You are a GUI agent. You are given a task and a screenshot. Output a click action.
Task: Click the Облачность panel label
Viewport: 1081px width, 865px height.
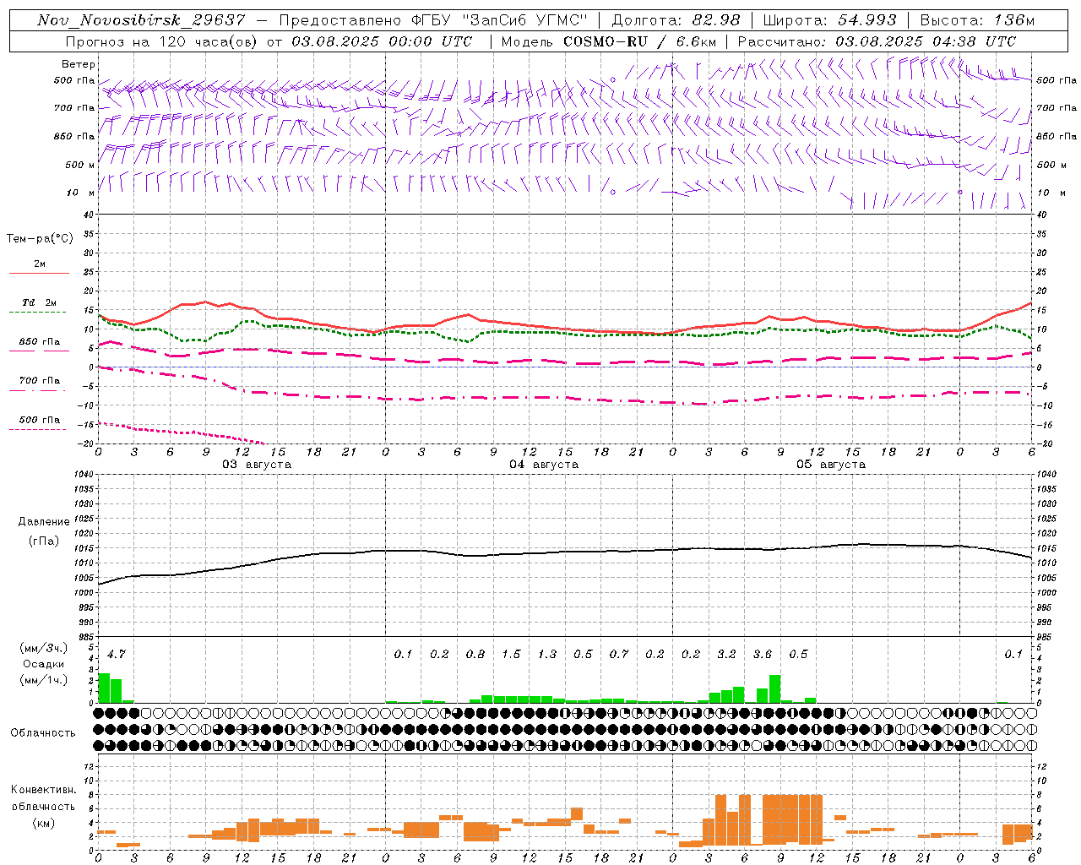(43, 733)
